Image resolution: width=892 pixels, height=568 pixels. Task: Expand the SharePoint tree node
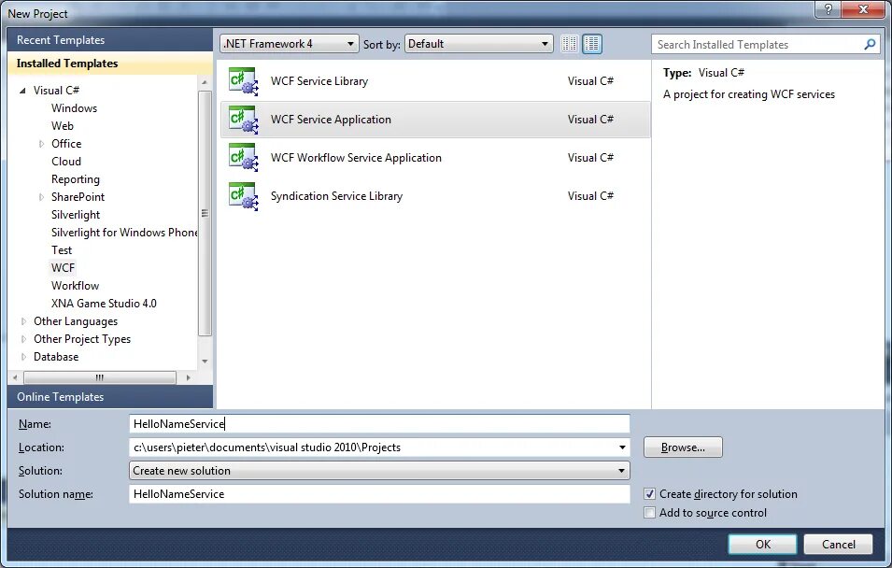pyautogui.click(x=41, y=197)
